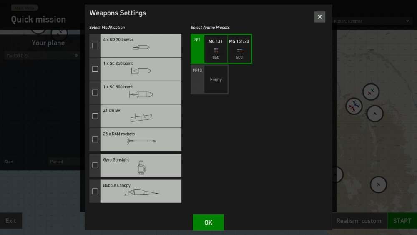Click the R4M rocket icon
The width and height of the screenshot is (417, 235).
(x=141, y=141)
